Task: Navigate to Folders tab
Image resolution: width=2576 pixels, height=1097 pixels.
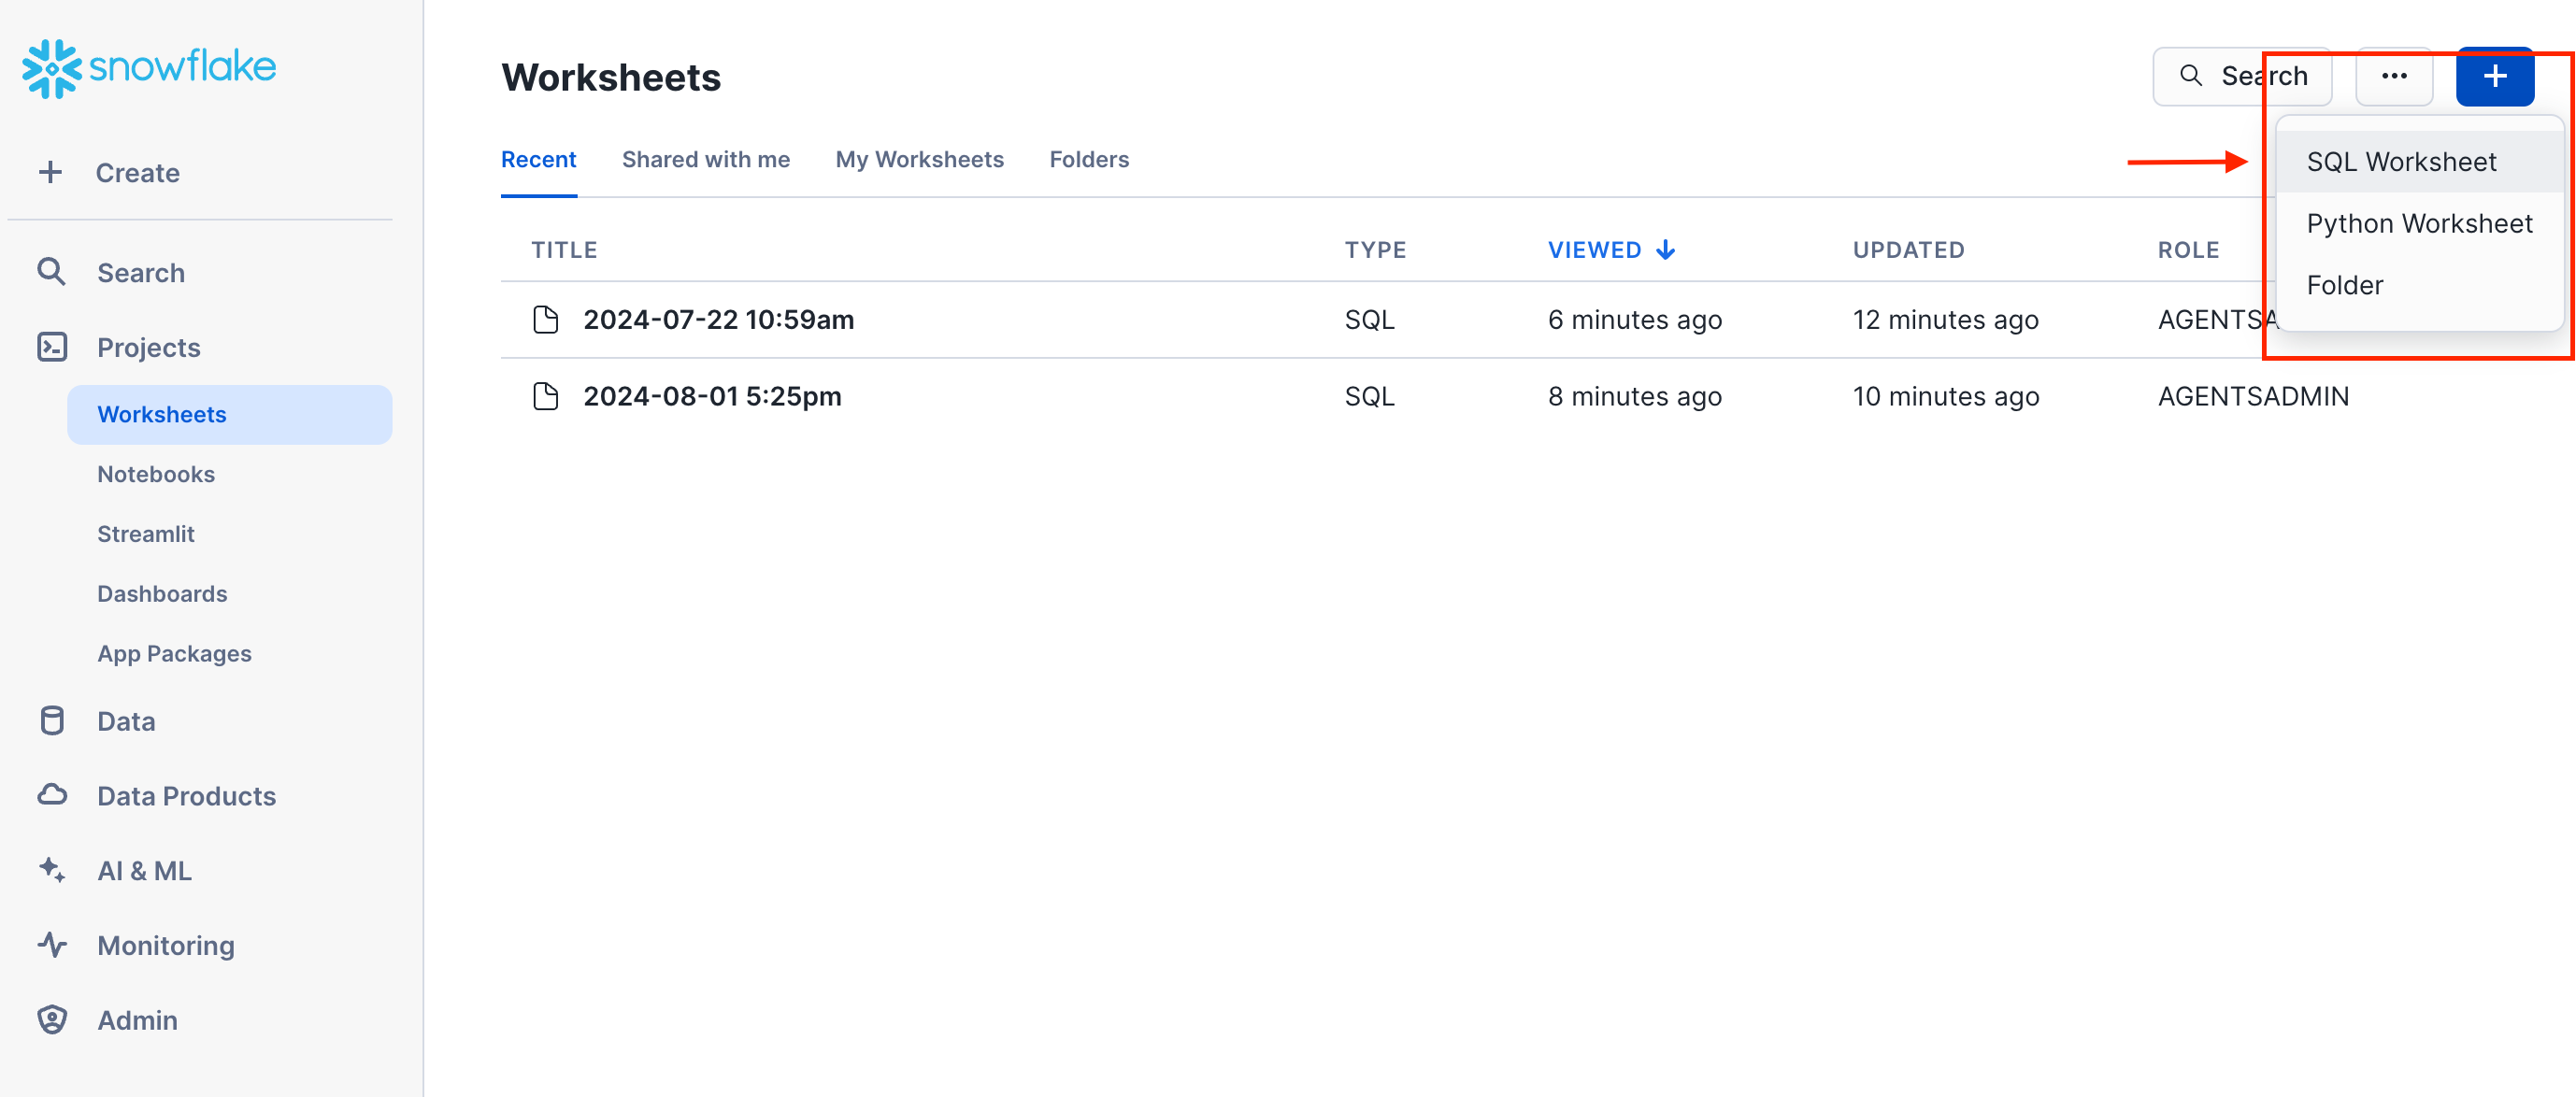Action: point(1089,159)
